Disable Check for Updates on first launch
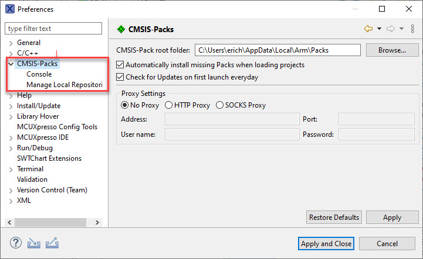Viewport: 423px width, 259px height. click(x=121, y=77)
